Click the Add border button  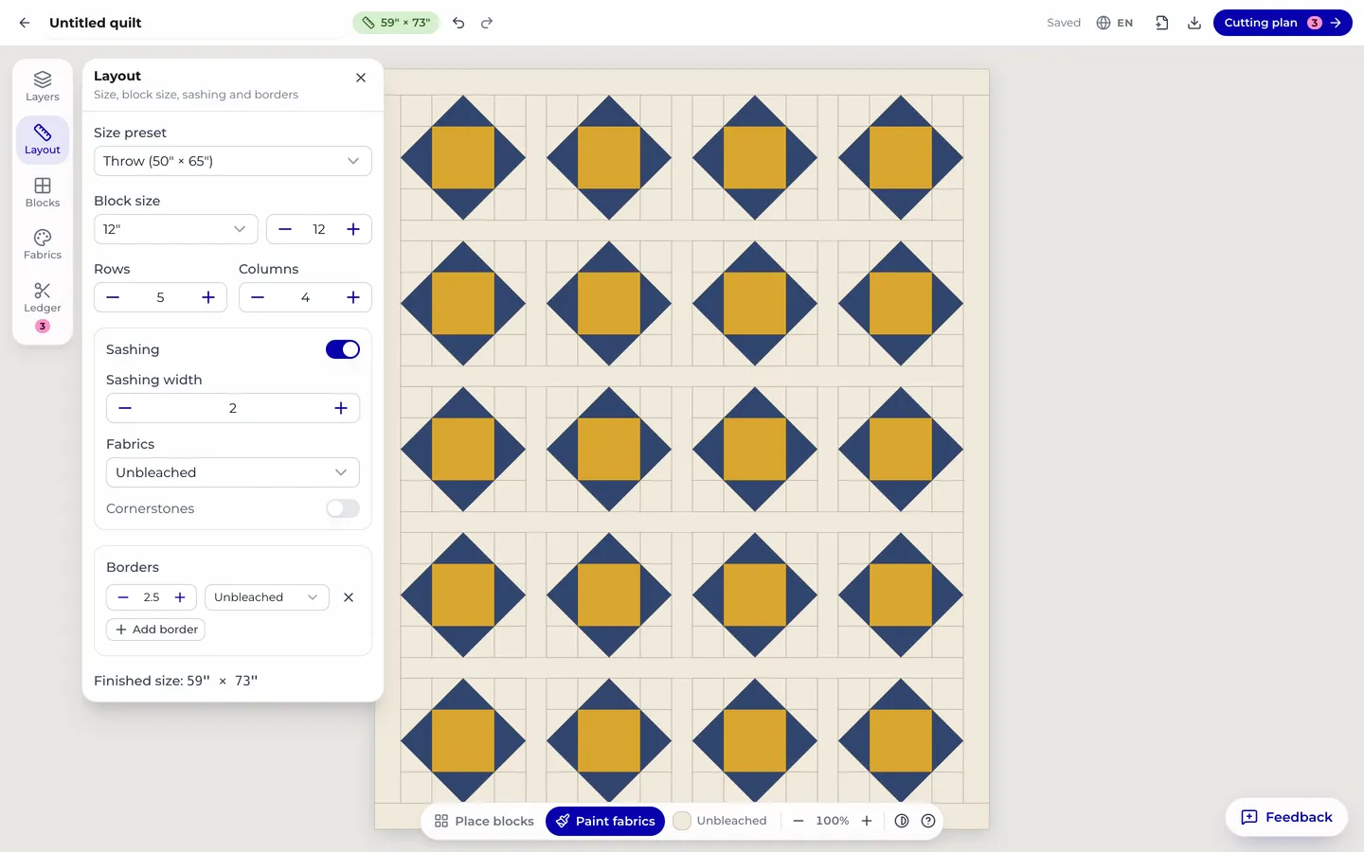(x=156, y=630)
